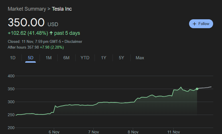
Task: View the 1Y chart range
Action: [104, 58]
